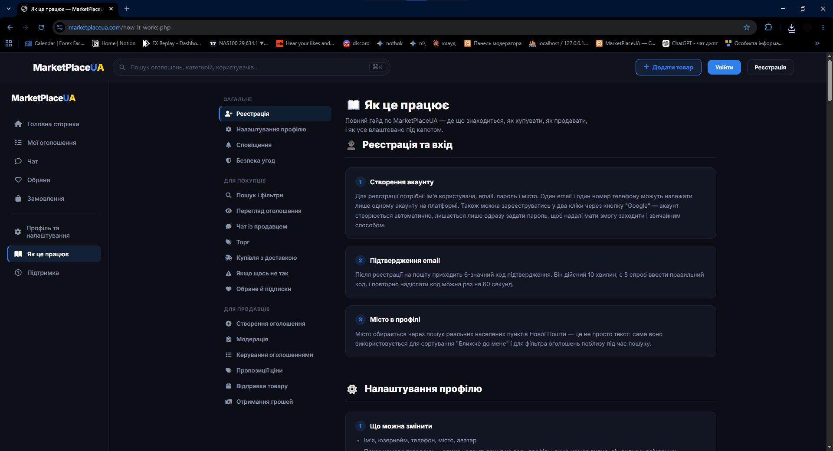Go back with the browser back arrow
The height and width of the screenshot is (451, 833).
coord(10,27)
